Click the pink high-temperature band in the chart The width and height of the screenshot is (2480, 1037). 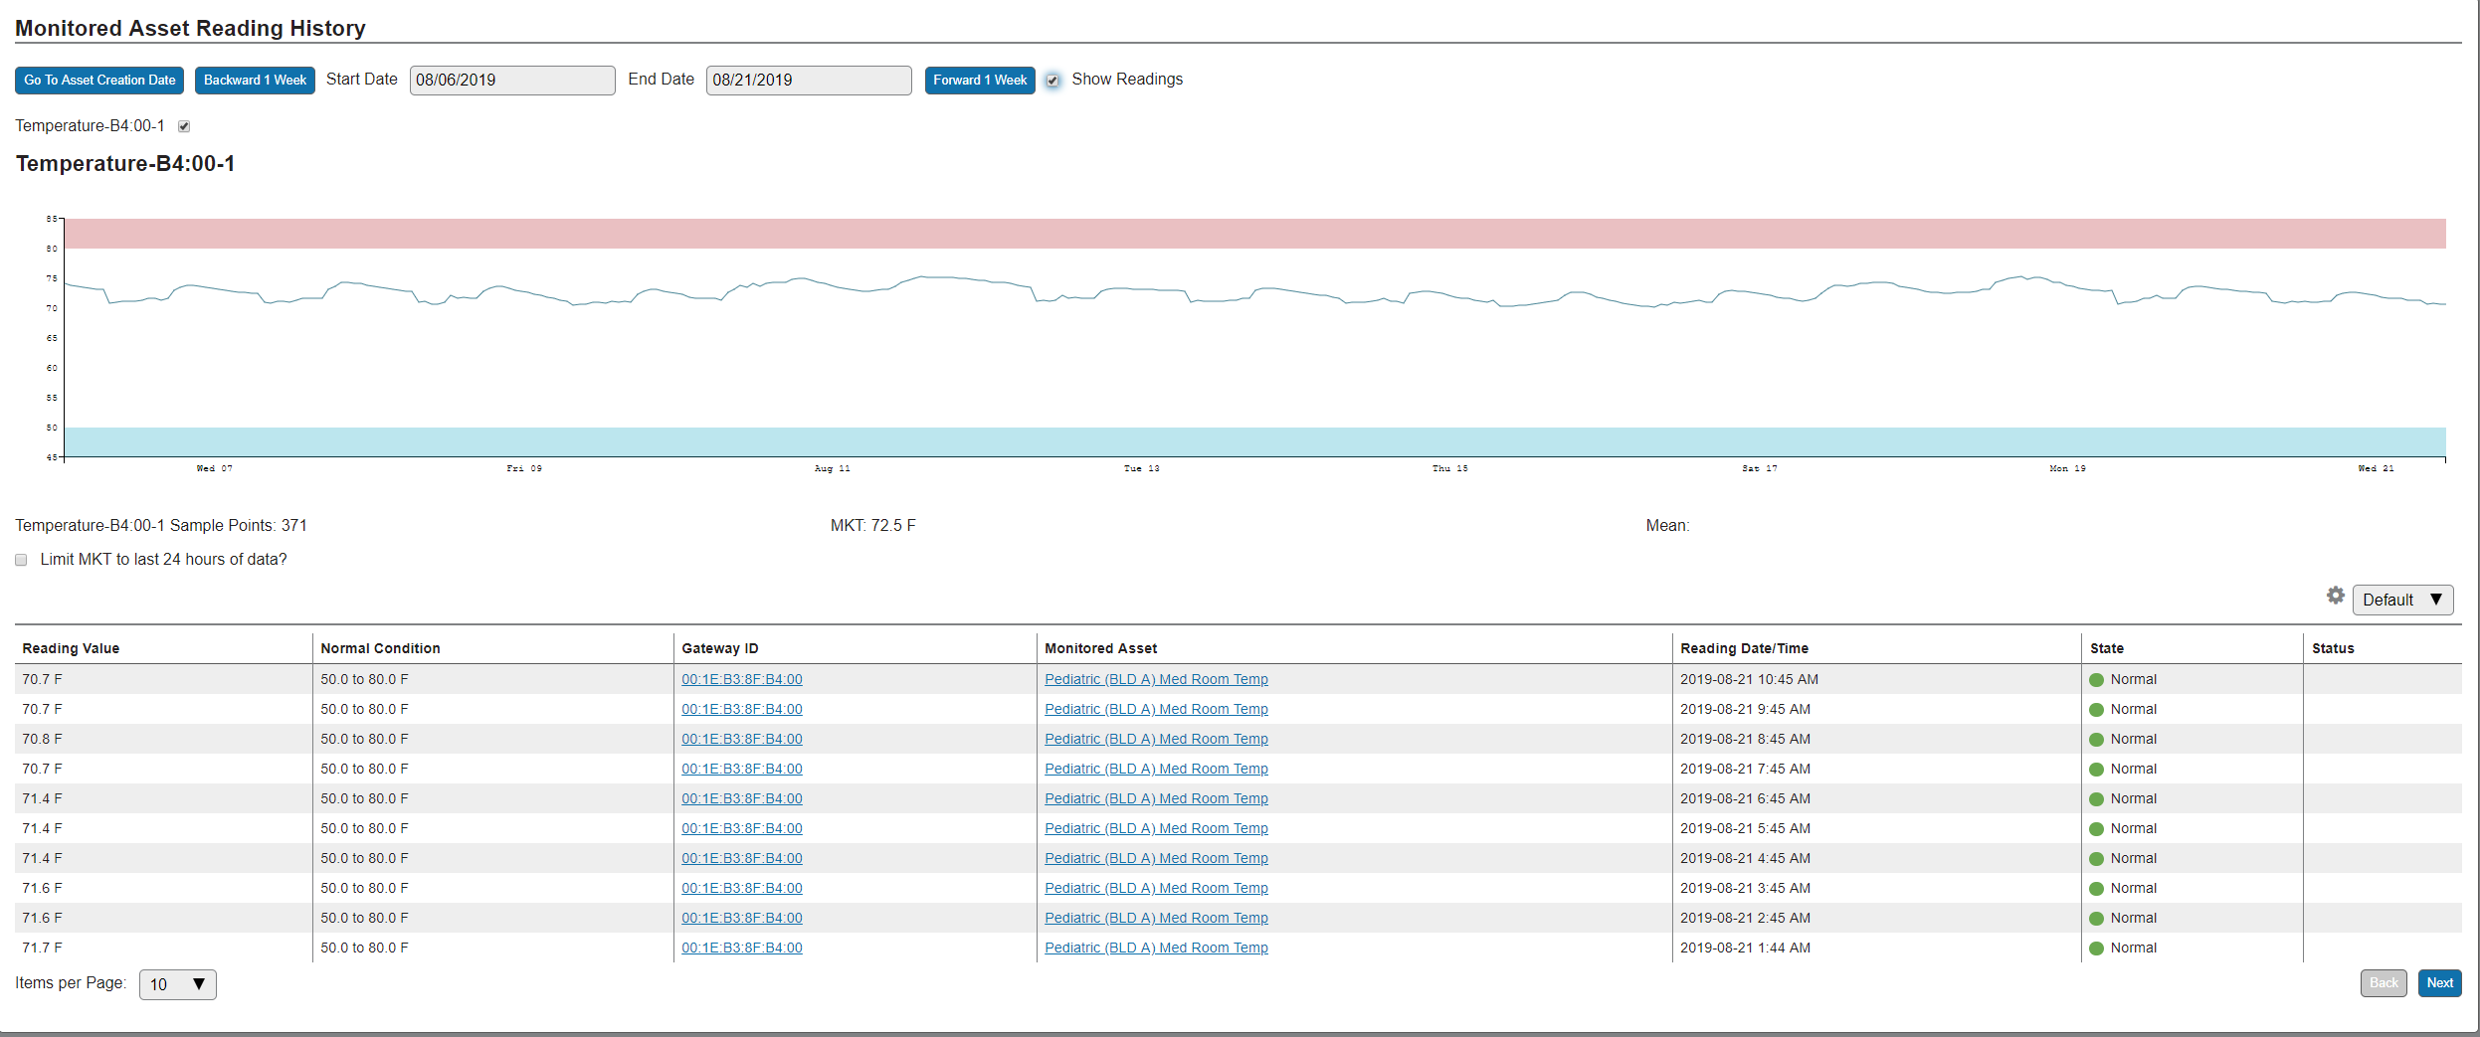click(1255, 234)
